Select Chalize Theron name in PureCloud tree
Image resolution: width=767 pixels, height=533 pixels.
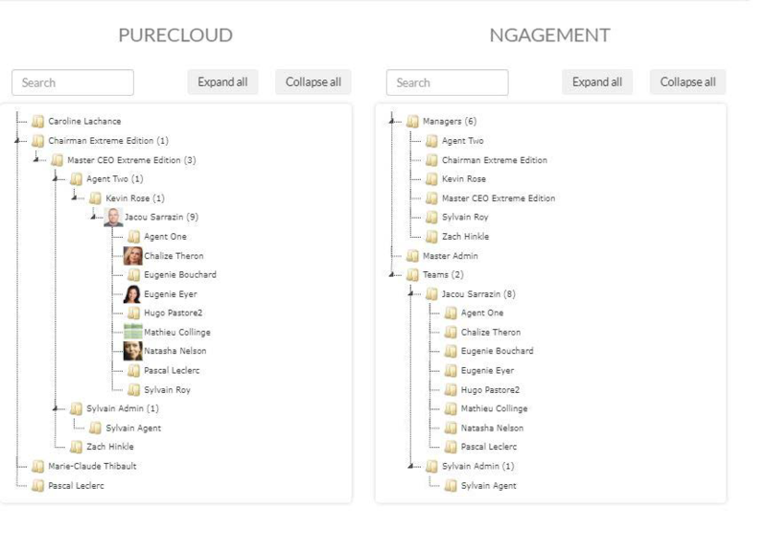coord(174,256)
